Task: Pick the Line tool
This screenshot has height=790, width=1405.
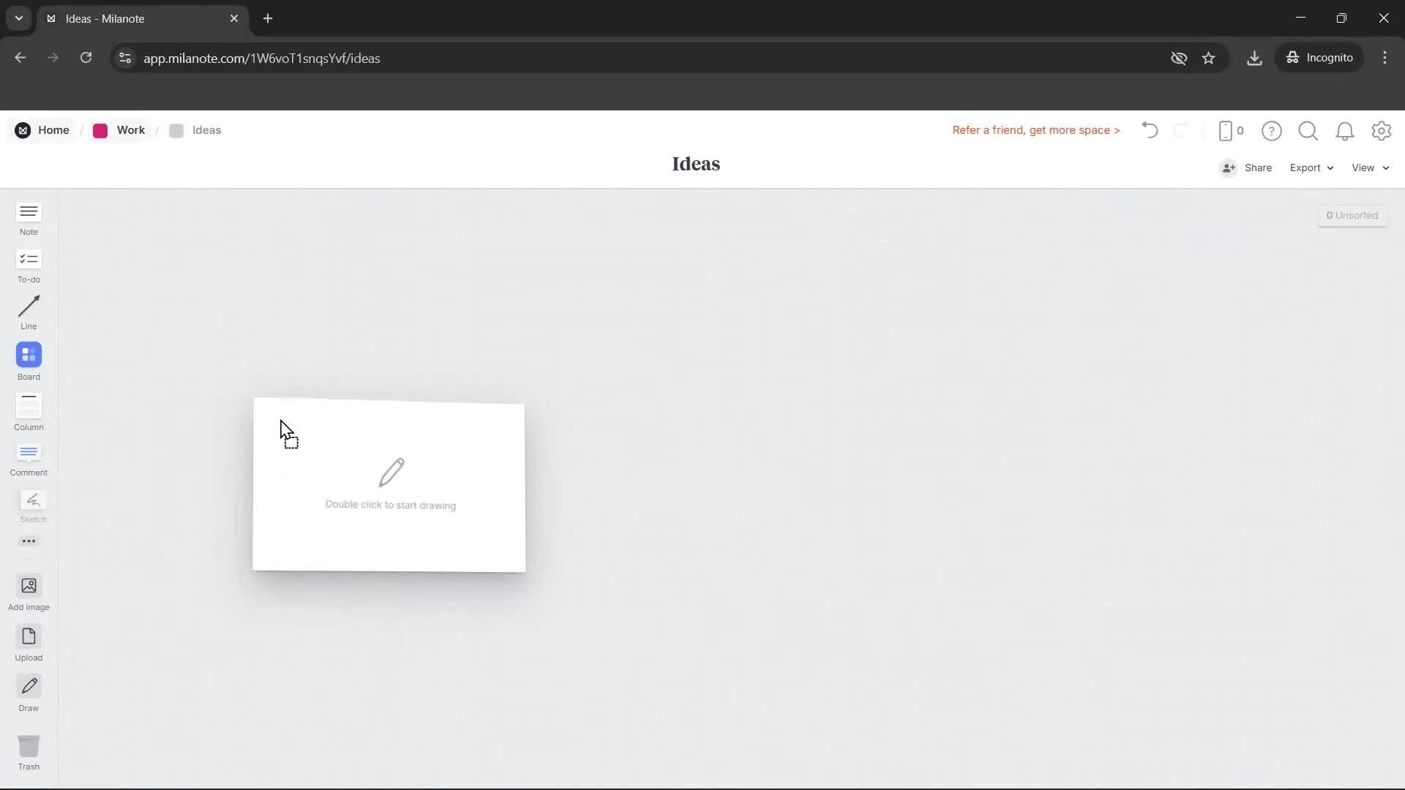Action: tap(29, 313)
